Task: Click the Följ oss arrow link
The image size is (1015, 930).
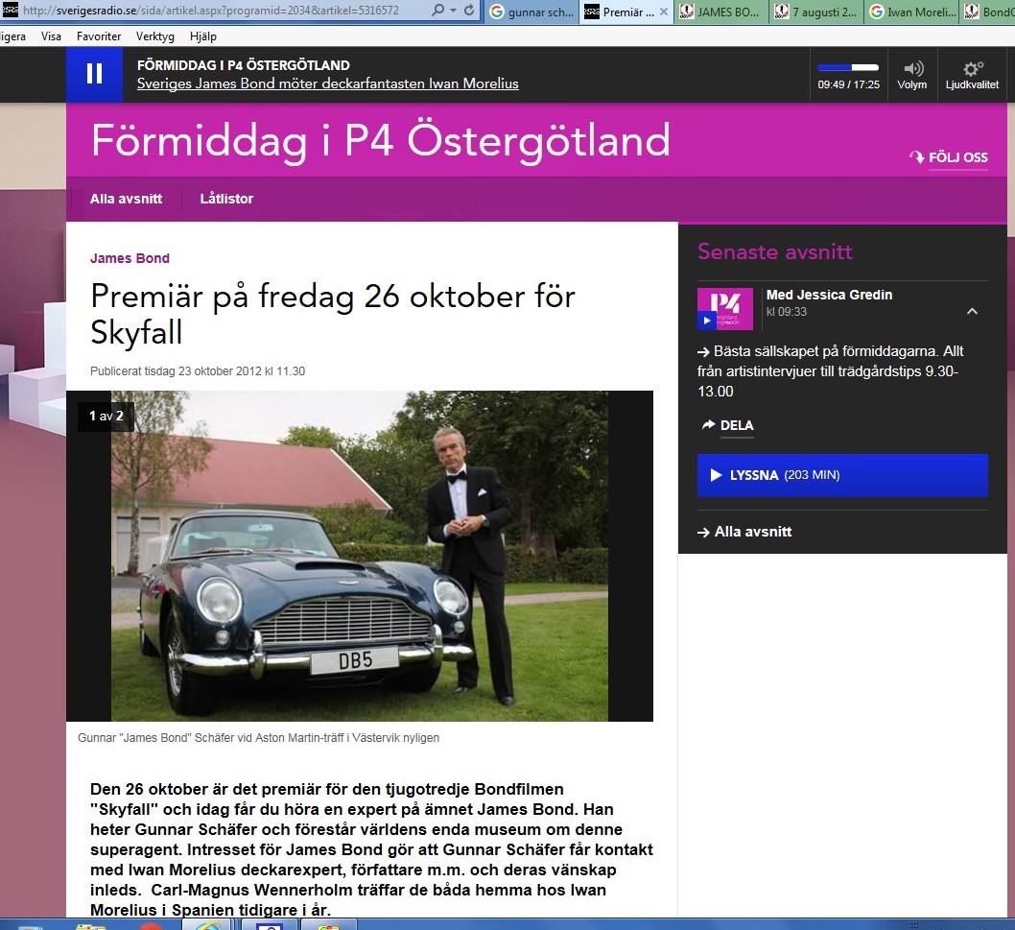Action: (x=948, y=157)
